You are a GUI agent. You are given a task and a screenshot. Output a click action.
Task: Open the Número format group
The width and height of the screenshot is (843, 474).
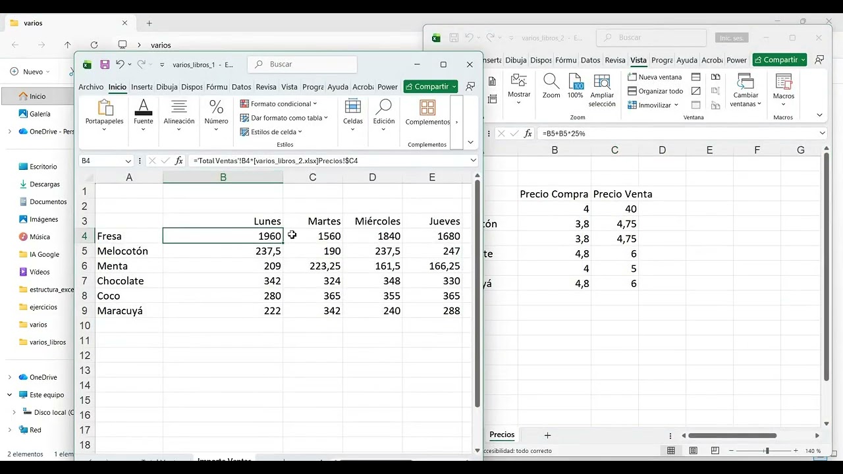(x=216, y=115)
